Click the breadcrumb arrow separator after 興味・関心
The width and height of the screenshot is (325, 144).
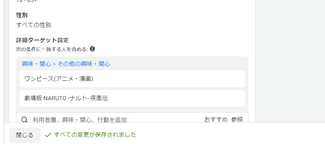click(54, 64)
